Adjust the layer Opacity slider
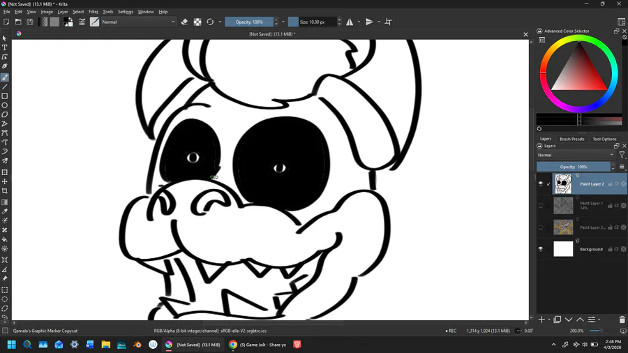 click(574, 167)
